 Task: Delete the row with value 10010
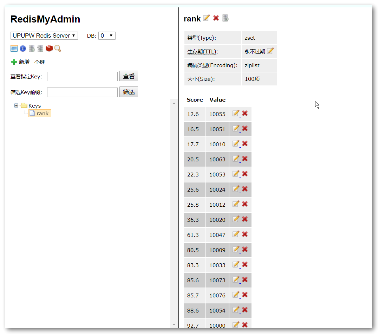(x=245, y=144)
